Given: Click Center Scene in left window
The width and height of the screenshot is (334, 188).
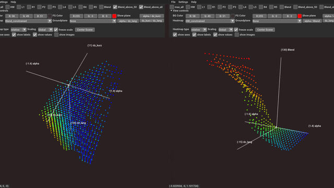Looking at the screenshot, I should [85, 30].
